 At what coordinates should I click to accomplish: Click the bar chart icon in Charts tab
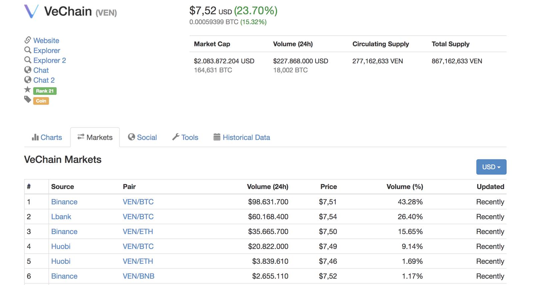pyautogui.click(x=35, y=137)
